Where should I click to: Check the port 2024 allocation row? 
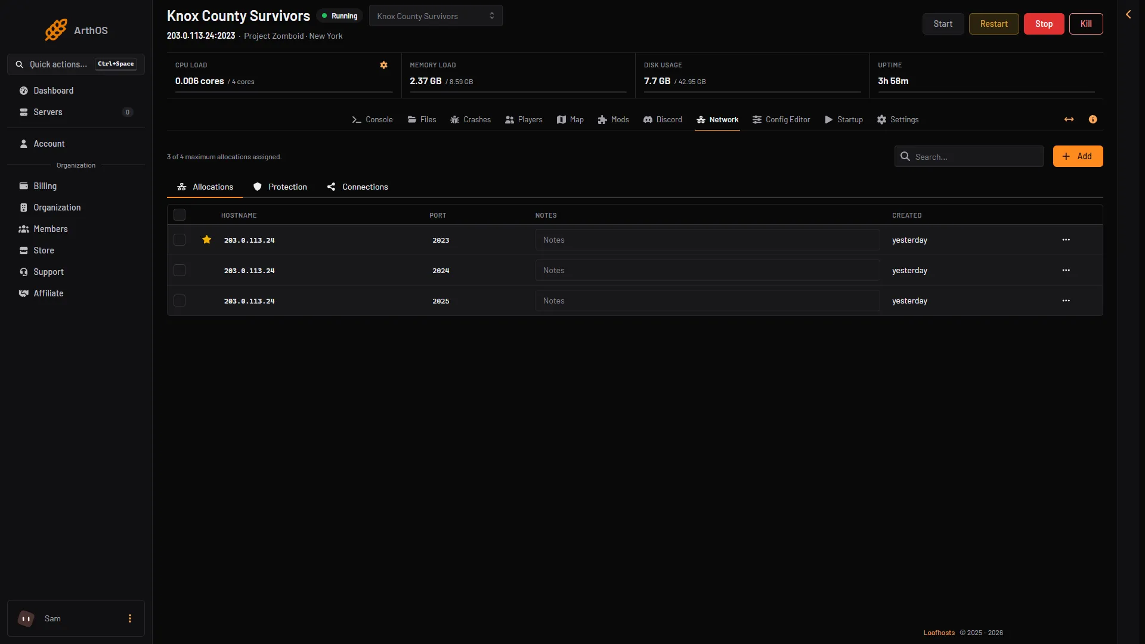[180, 270]
